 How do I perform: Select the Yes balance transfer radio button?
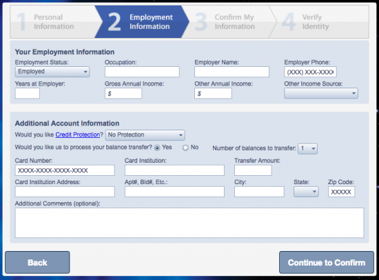coord(157,148)
